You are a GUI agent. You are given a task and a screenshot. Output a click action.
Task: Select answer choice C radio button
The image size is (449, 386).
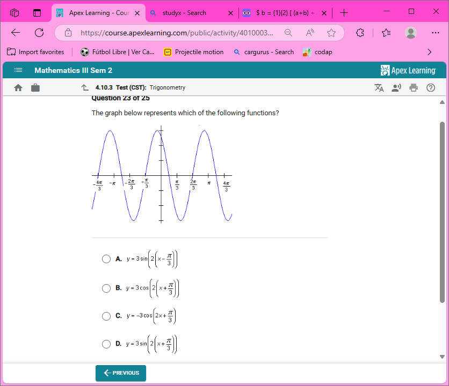[106, 316]
